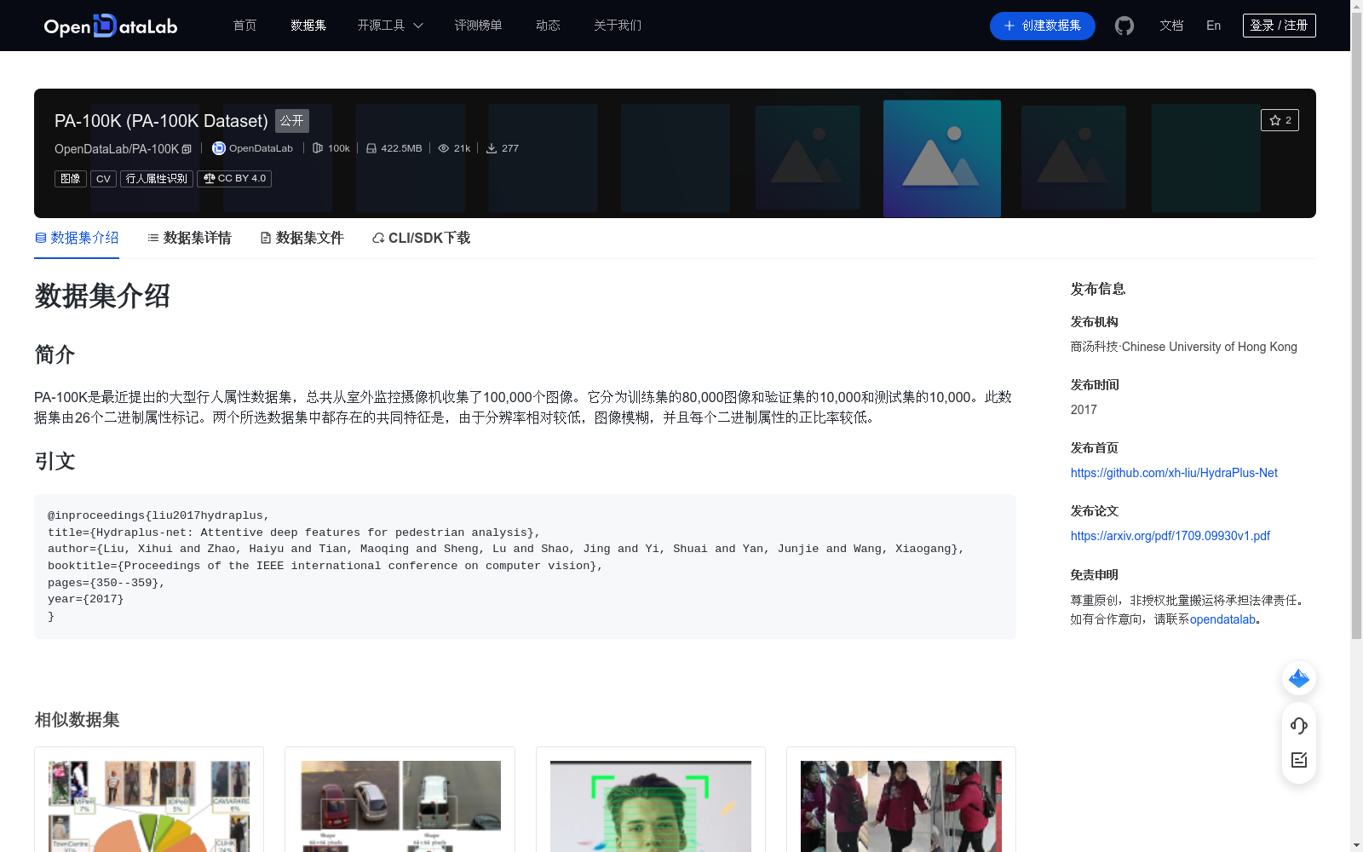
Task: Open the feedback edit note icon
Action: point(1299,760)
